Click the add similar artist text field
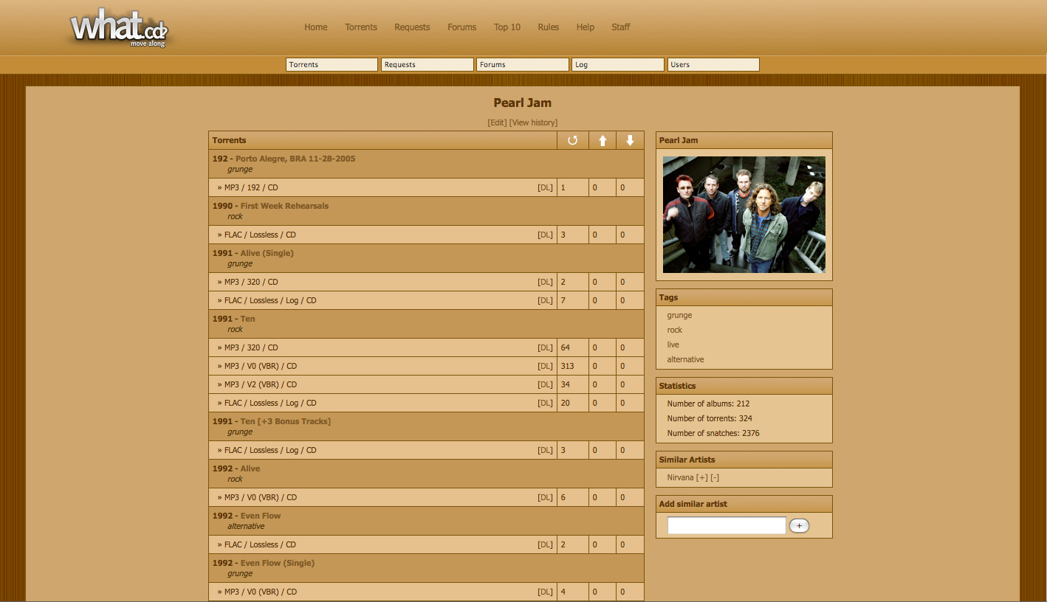1047x602 pixels. [727, 525]
